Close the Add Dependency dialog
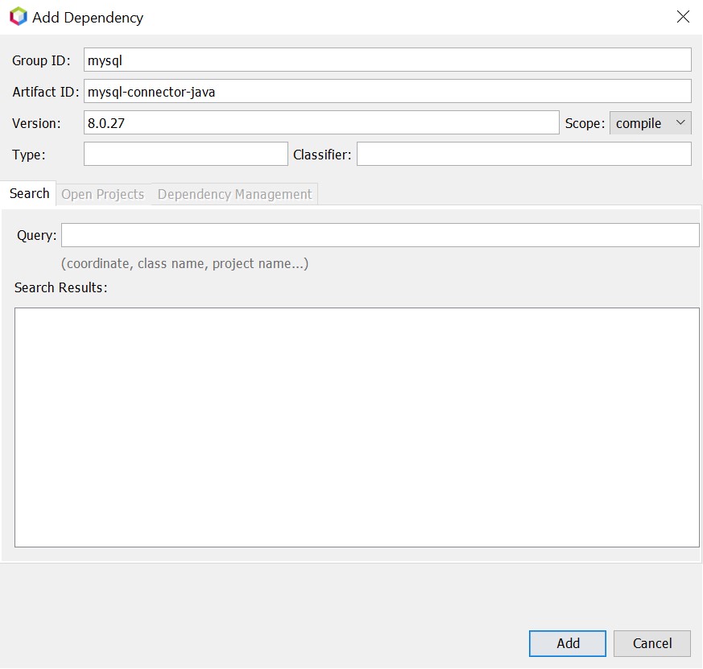Screen dimensions: 703x669 click(683, 16)
